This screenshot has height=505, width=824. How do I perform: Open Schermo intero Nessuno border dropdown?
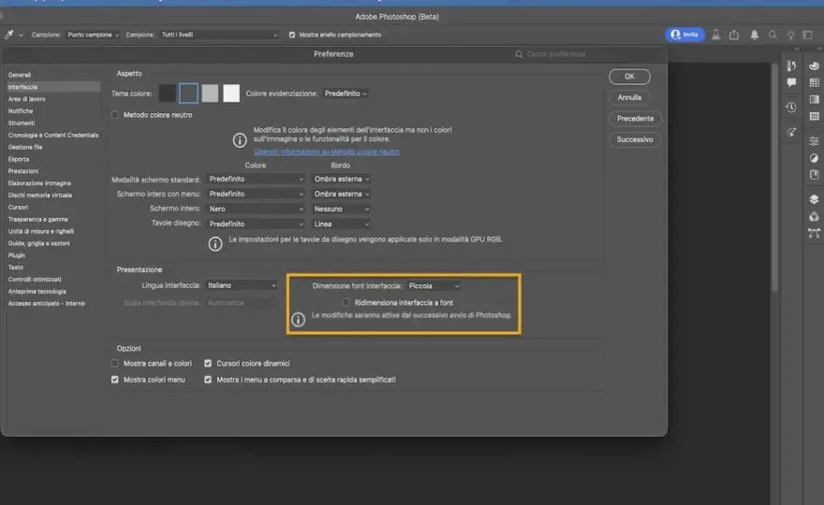point(341,209)
